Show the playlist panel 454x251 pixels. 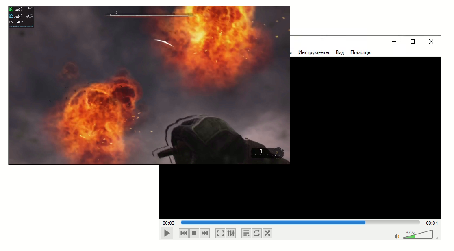point(246,233)
